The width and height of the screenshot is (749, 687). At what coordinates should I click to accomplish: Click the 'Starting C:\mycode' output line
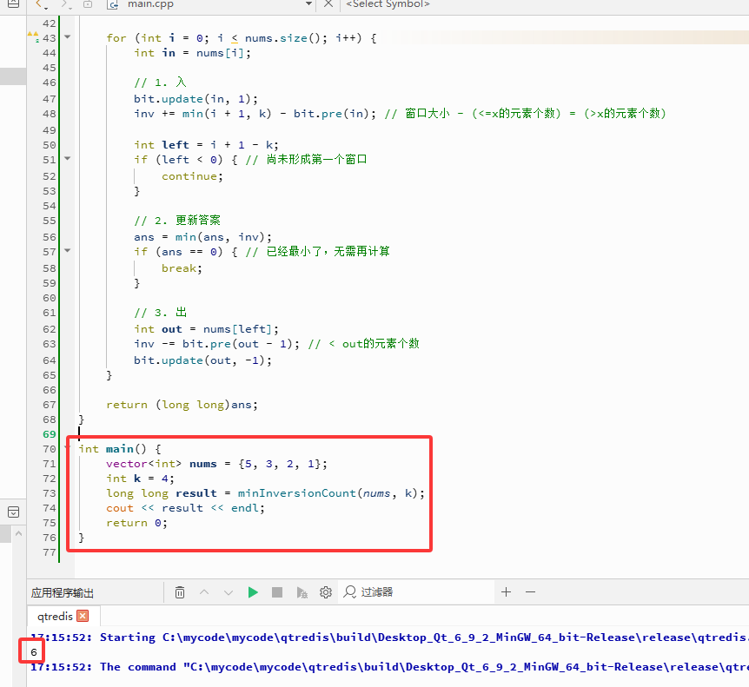(x=389, y=637)
